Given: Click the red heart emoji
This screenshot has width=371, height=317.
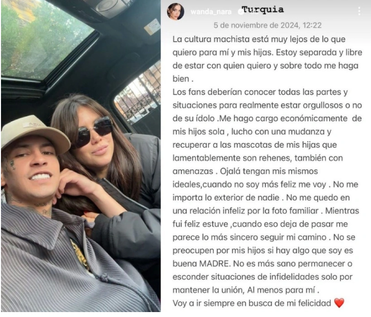Looking at the screenshot, I should [339, 303].
